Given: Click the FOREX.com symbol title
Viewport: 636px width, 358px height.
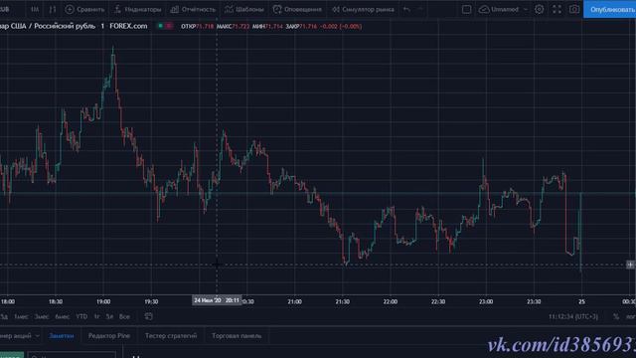Looking at the screenshot, I should (128, 26).
